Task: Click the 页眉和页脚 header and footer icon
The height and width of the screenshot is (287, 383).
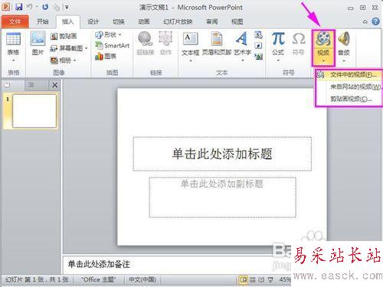Action: click(x=217, y=44)
